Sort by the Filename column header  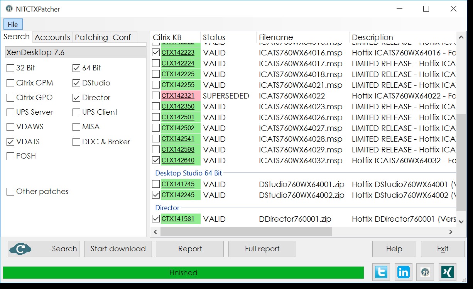click(x=303, y=37)
